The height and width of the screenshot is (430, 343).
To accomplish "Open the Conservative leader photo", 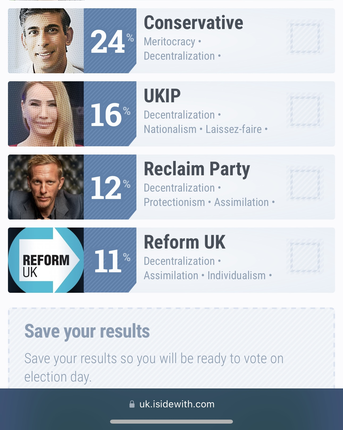I will (x=46, y=41).
